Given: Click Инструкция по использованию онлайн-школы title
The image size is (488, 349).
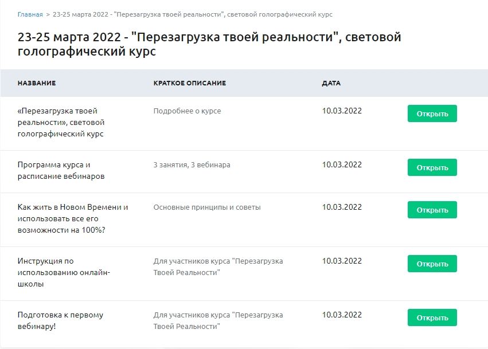Looking at the screenshot, I should click(63, 272).
